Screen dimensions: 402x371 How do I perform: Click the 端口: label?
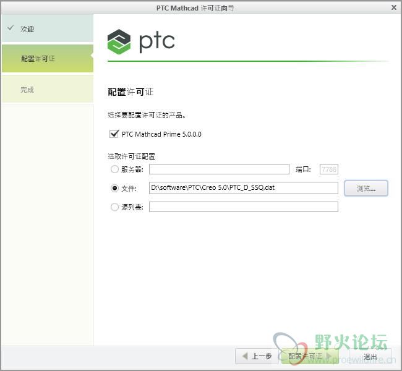click(x=303, y=169)
